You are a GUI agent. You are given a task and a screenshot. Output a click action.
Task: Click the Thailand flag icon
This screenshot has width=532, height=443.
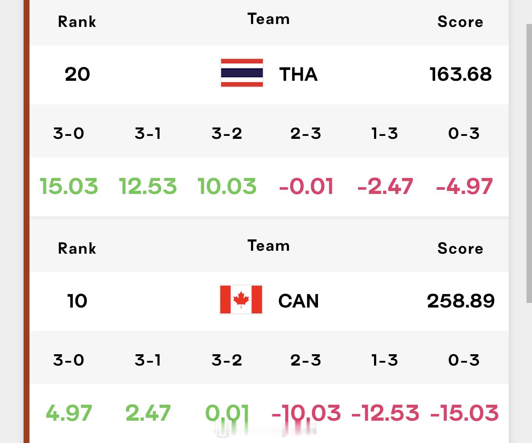click(x=242, y=73)
